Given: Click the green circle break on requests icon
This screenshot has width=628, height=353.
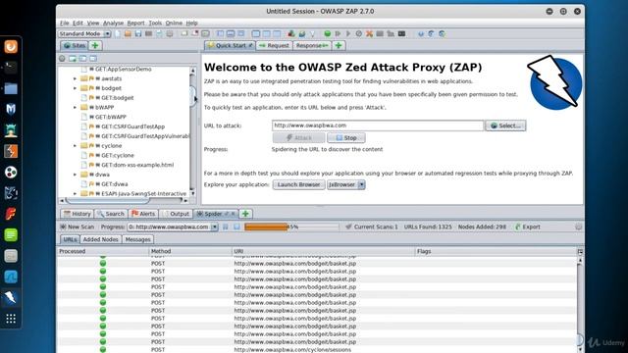Looking at the screenshot, I should click(328, 34).
